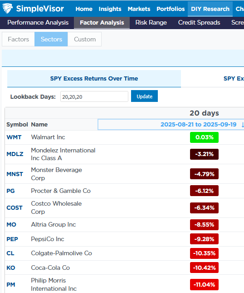Screen dimensions: 244x293
Task: Click the -4.79% Monster Beverage return cell
Action: pos(204,174)
